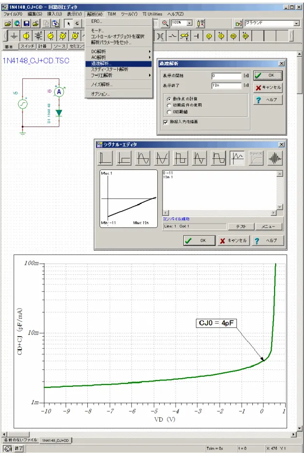Click メニュー button in Signal Editor

268,226
